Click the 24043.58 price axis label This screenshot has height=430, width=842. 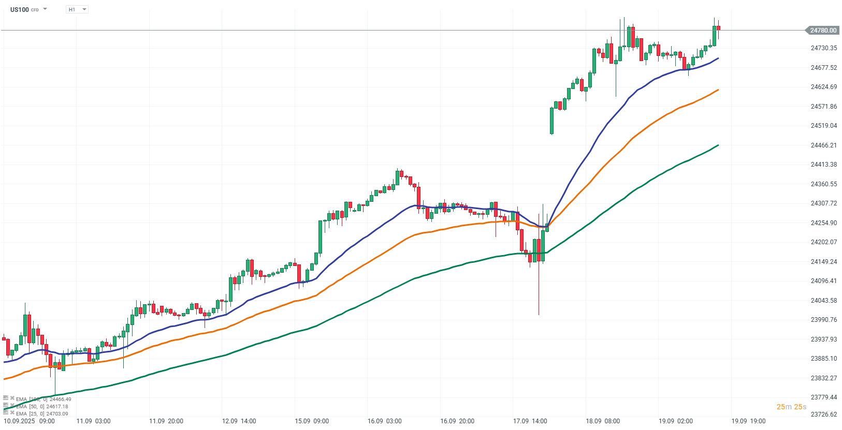823,301
